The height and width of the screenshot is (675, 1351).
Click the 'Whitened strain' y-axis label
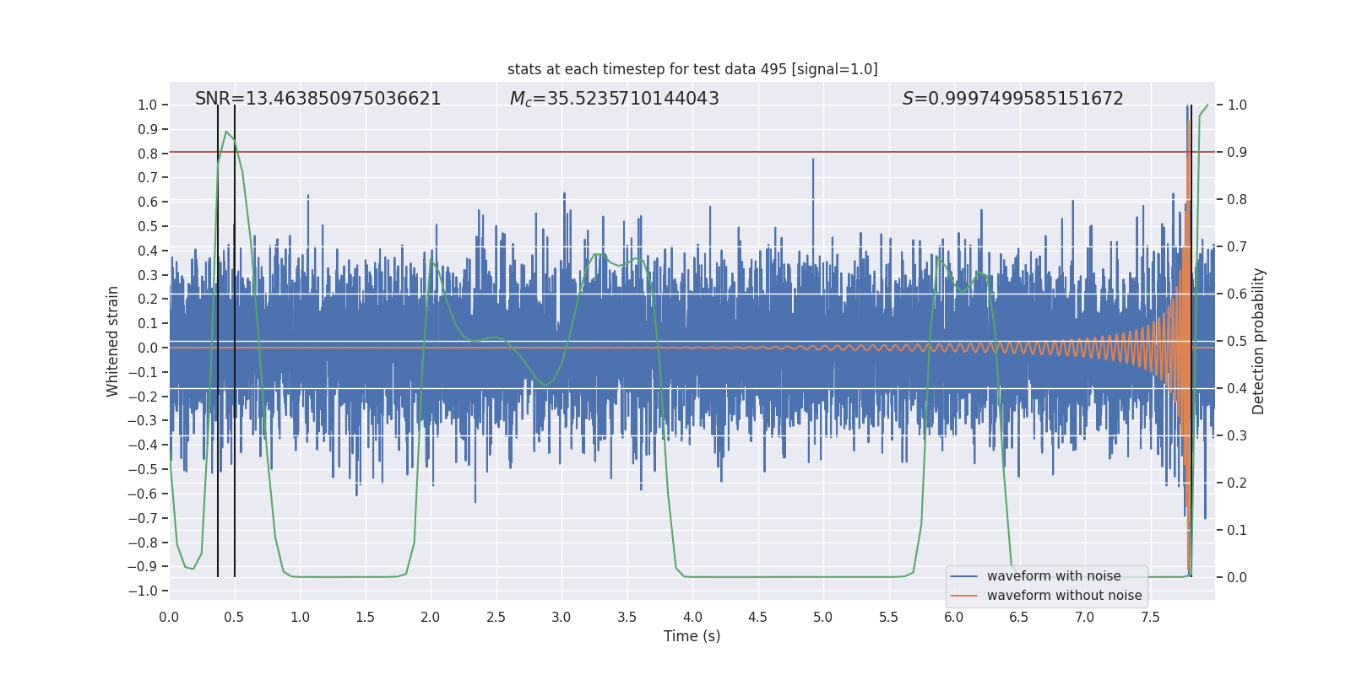pos(113,341)
